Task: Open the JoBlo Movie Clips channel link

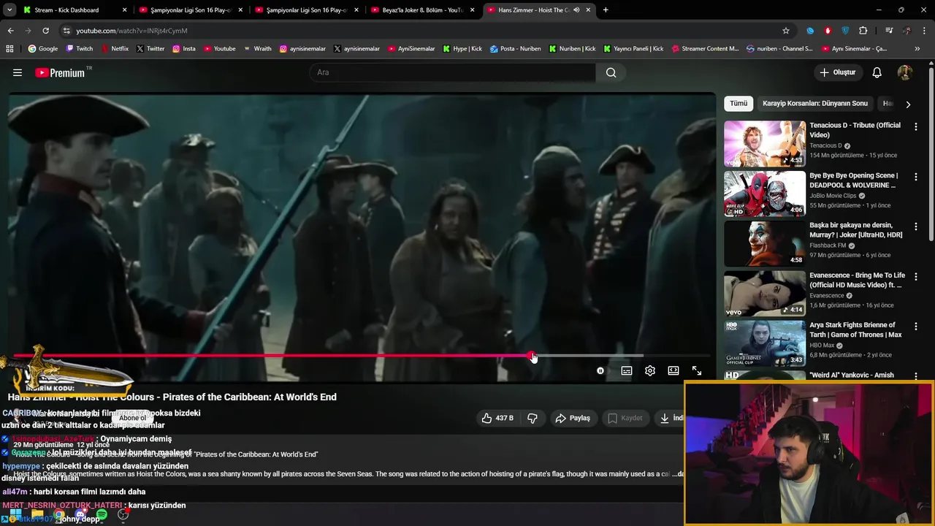Action: point(833,196)
